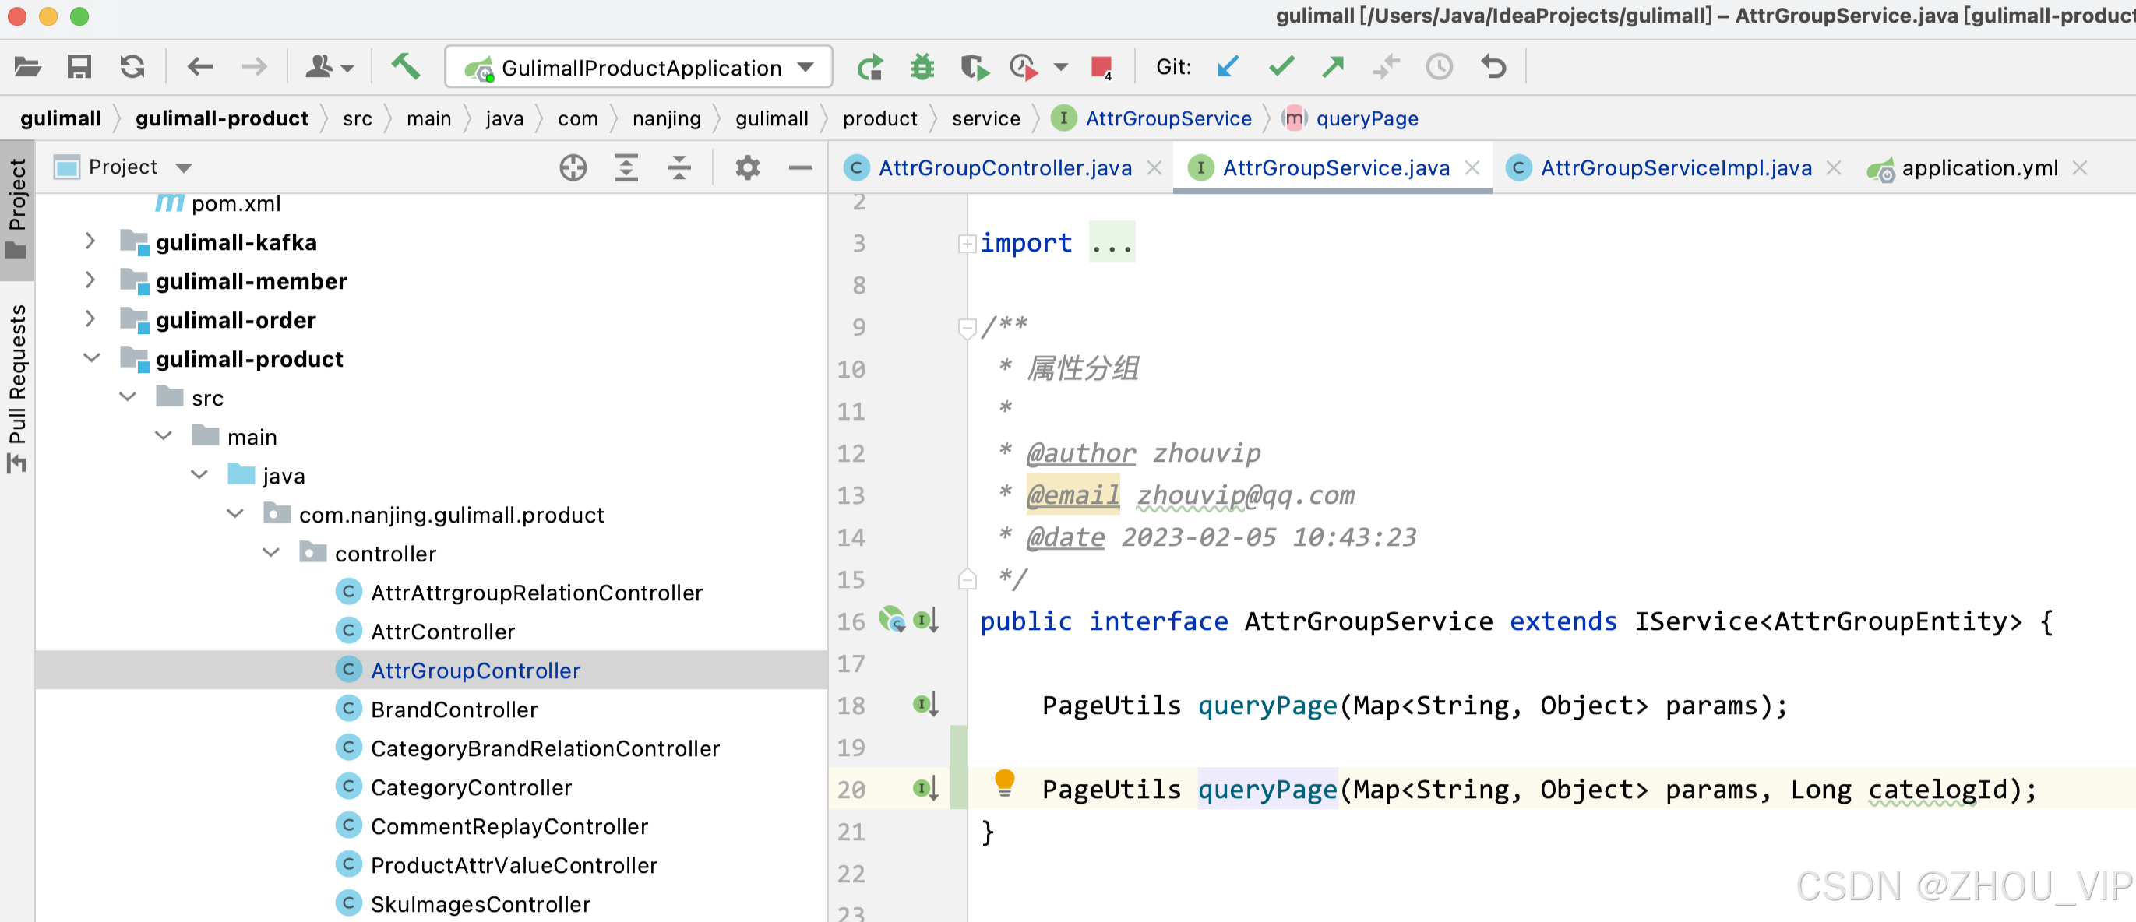
Task: Open the user profile icon dropdown
Action: [330, 66]
